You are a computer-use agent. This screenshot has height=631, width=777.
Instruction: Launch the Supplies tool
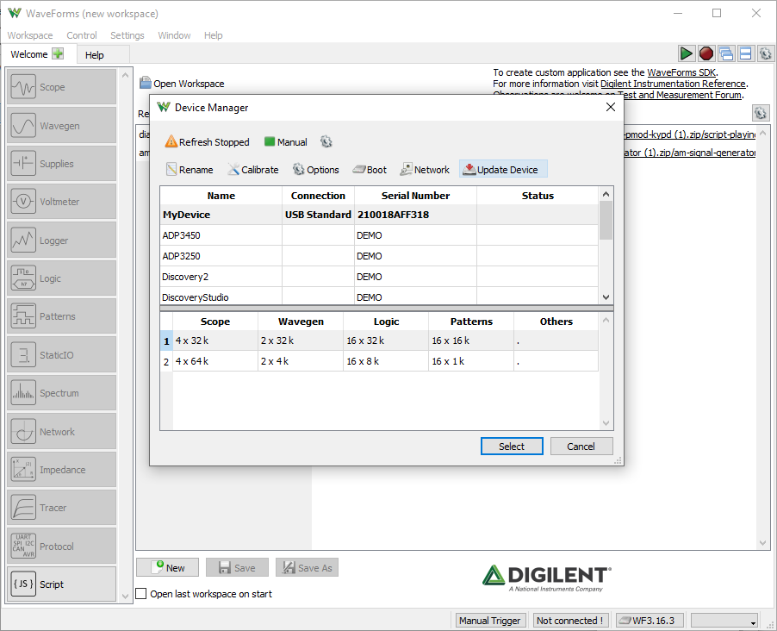click(61, 164)
